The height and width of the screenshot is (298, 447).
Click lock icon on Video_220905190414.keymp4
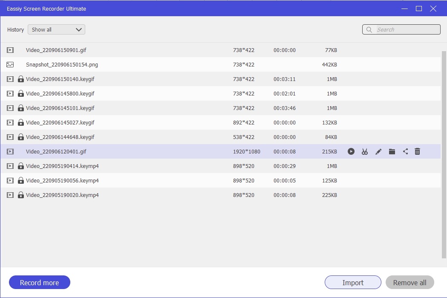coord(21,166)
